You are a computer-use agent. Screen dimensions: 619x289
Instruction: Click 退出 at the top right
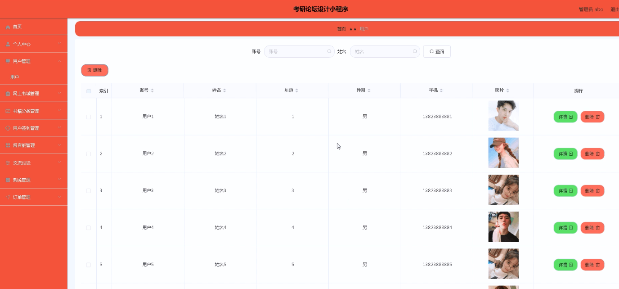coord(615,9)
